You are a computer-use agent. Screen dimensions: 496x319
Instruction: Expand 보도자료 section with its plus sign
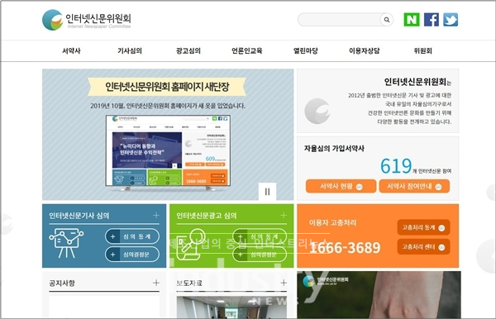click(284, 283)
